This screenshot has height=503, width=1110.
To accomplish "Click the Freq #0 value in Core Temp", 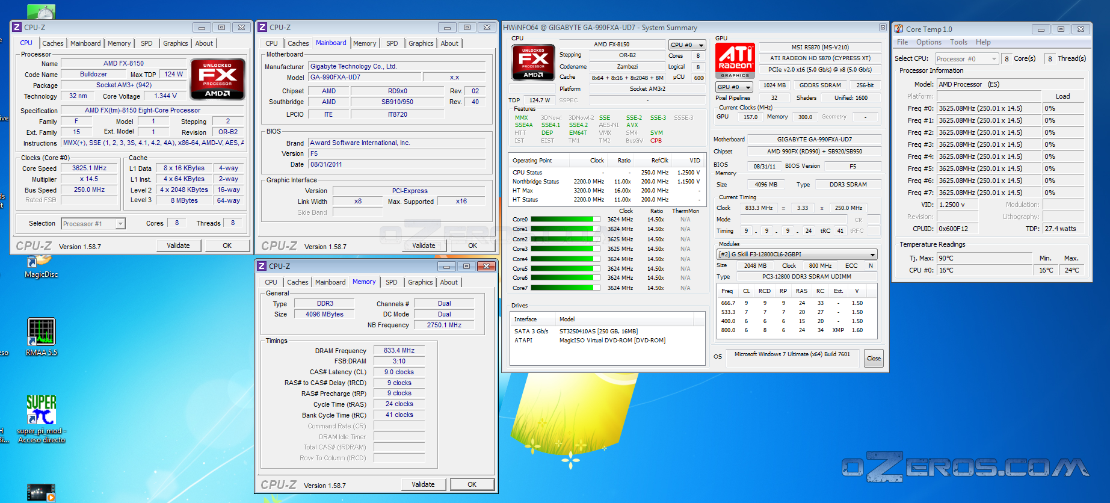I will [x=988, y=109].
